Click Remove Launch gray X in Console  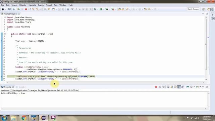click(160, 87)
